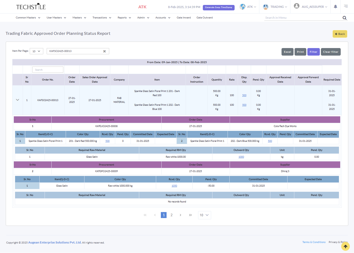This screenshot has width=354, height=253.
Task: Open the Outward Qty 1000 link
Action: click(241, 157)
